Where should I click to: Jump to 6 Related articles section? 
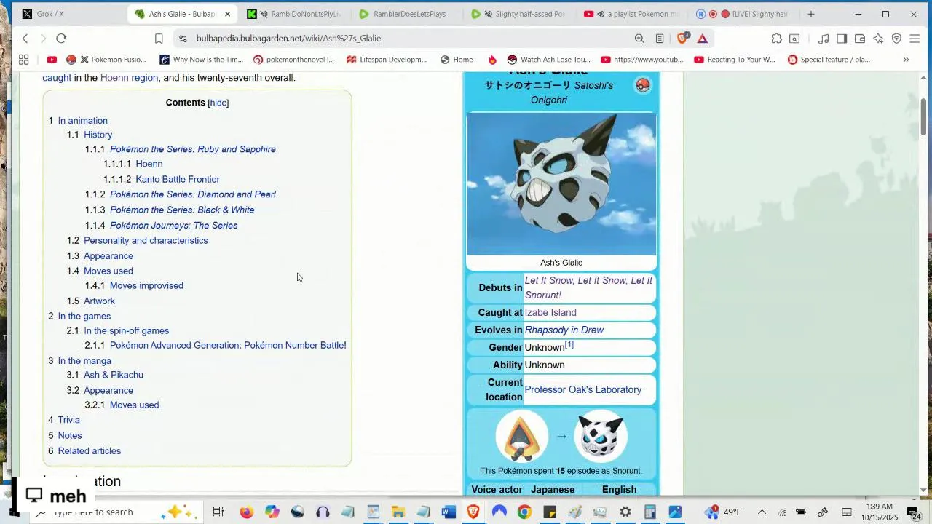(90, 451)
